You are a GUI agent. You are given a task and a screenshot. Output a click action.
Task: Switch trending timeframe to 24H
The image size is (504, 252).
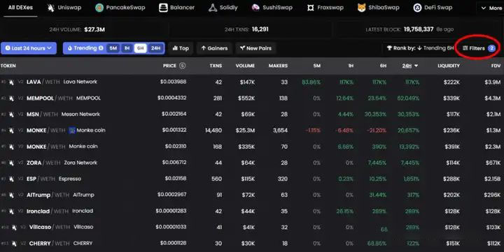[x=156, y=48]
